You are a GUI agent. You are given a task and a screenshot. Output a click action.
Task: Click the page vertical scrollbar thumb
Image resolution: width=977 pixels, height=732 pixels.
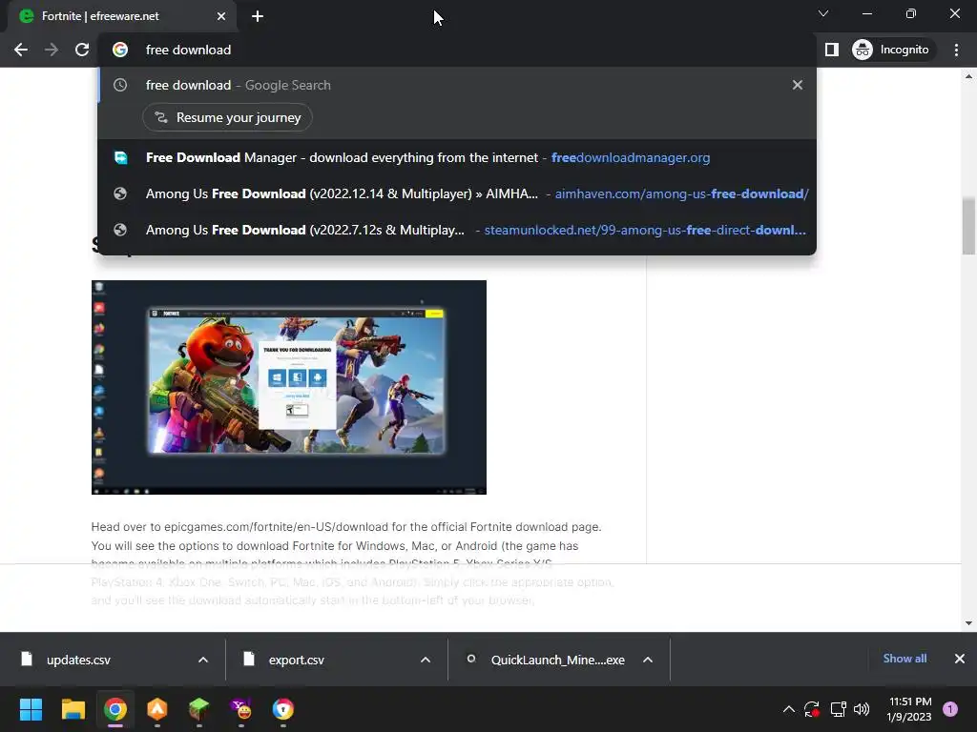tap(968, 225)
